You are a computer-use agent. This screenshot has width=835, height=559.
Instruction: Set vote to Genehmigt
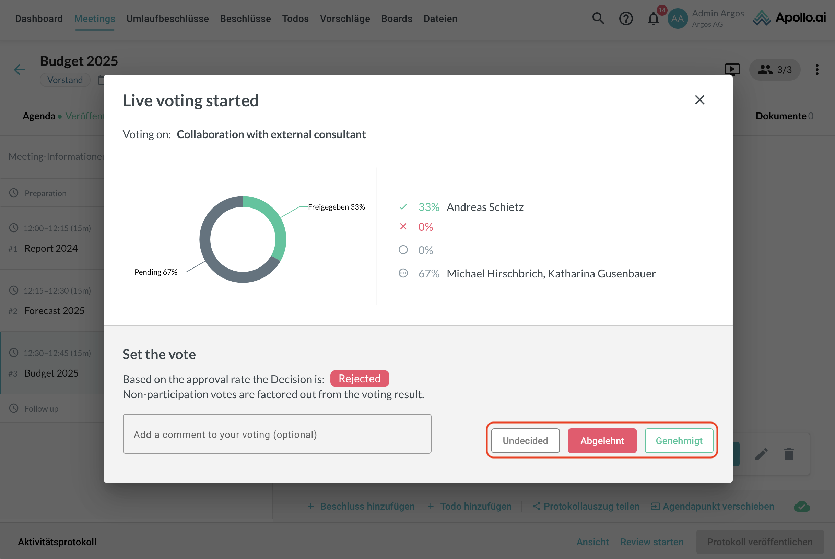coord(679,441)
